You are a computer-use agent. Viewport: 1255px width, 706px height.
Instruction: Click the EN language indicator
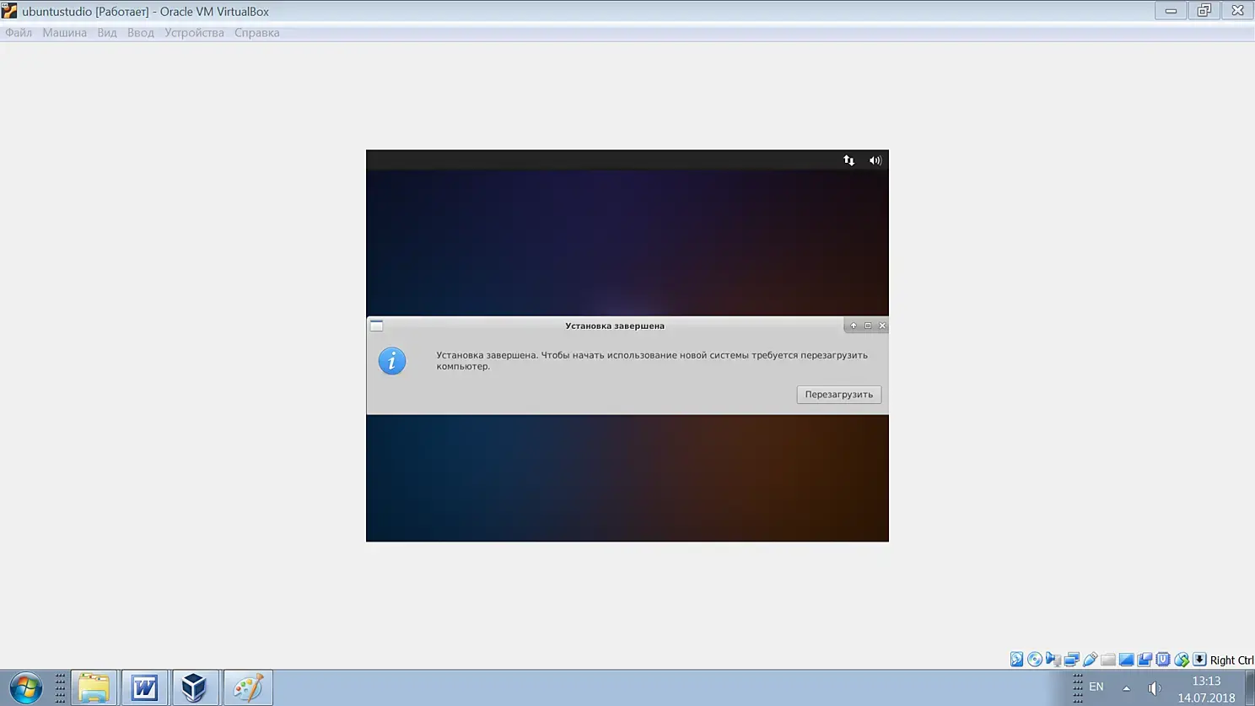click(x=1096, y=687)
